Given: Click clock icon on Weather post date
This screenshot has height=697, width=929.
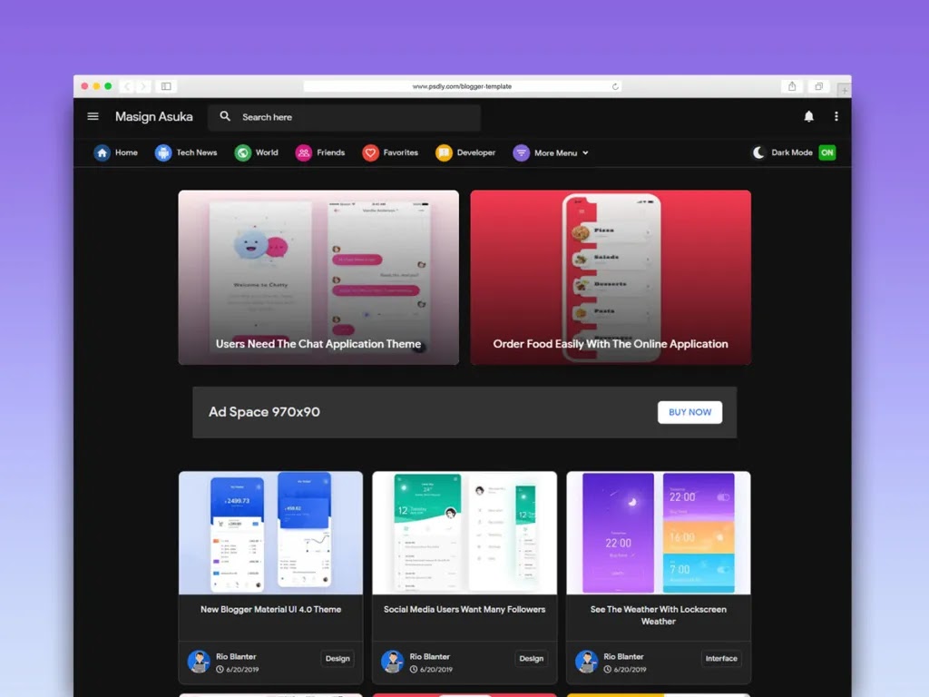Looking at the screenshot, I should coord(607,669).
